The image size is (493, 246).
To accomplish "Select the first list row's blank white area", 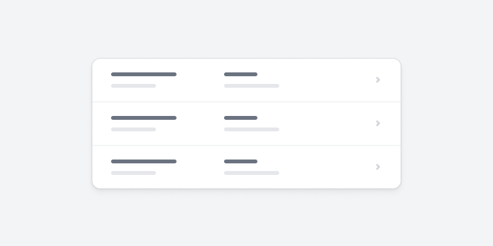I will coord(327,80).
